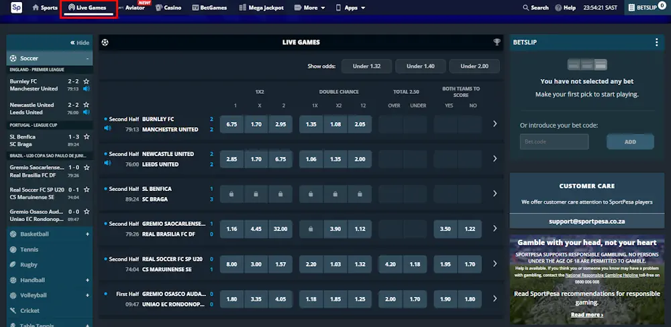Open the More dropdown menu

pos(310,7)
